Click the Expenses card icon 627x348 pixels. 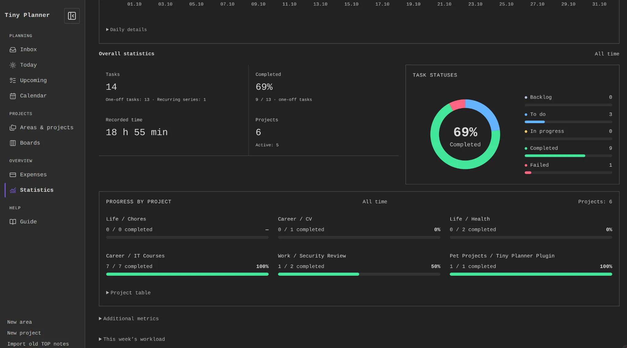[13, 175]
